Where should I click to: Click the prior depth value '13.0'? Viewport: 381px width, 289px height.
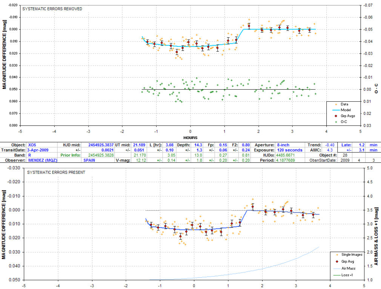point(198,155)
